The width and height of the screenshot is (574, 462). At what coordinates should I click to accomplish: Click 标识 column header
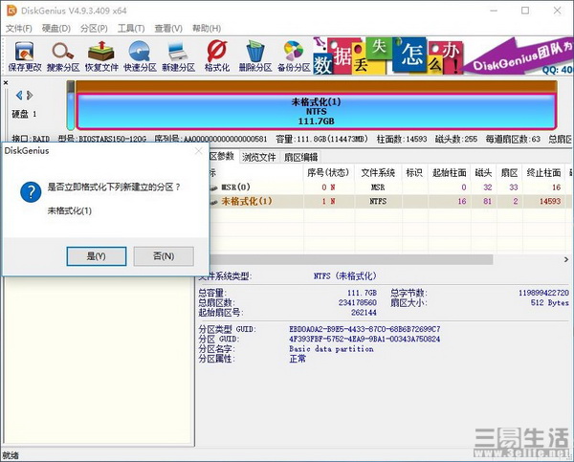pos(414,173)
